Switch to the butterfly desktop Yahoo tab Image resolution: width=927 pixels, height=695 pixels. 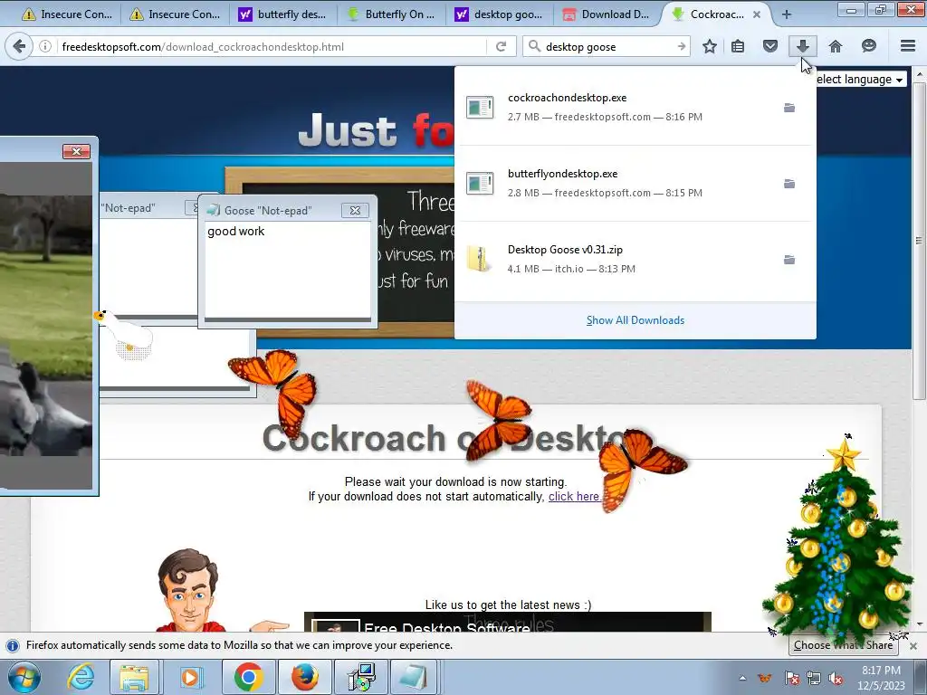click(282, 14)
